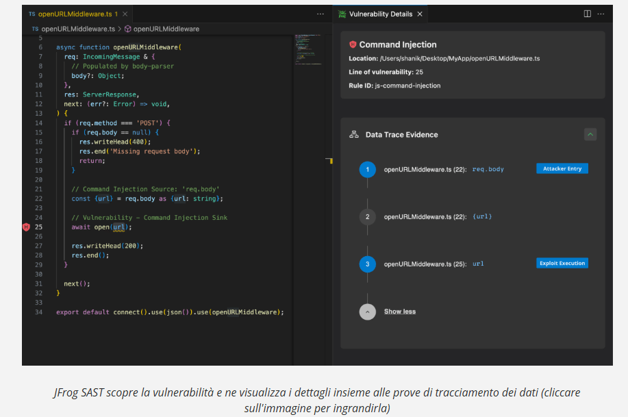Collapse the trace via Show less chevron circle
Screen dimensions: 628x417
367,312
